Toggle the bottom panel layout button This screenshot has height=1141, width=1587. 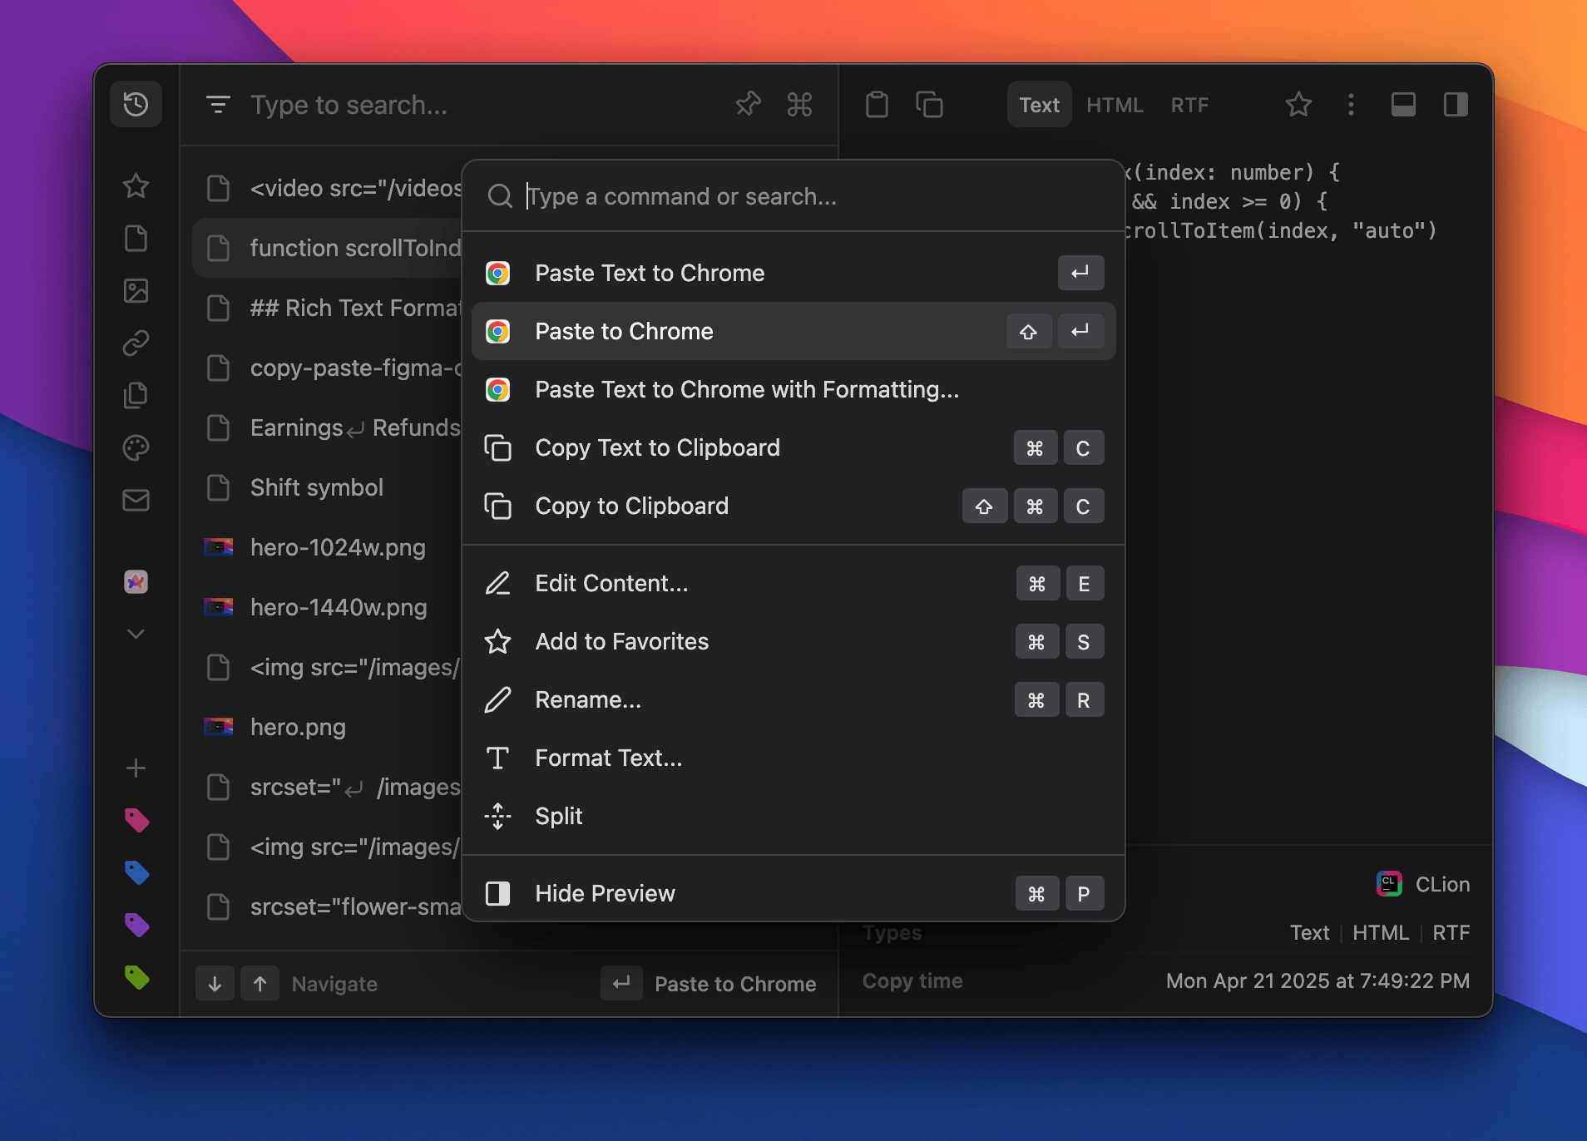[1403, 105]
